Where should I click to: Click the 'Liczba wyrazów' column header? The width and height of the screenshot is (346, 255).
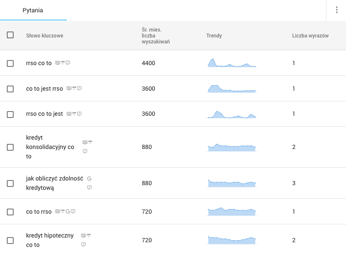pyautogui.click(x=310, y=36)
